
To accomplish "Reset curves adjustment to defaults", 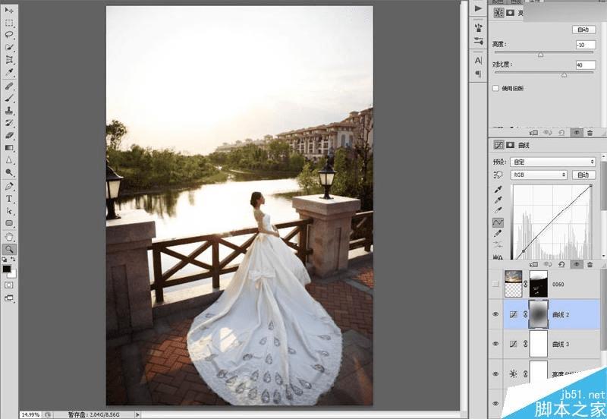I will coord(561,264).
